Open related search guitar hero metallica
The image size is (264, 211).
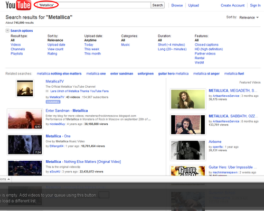tap(173, 74)
